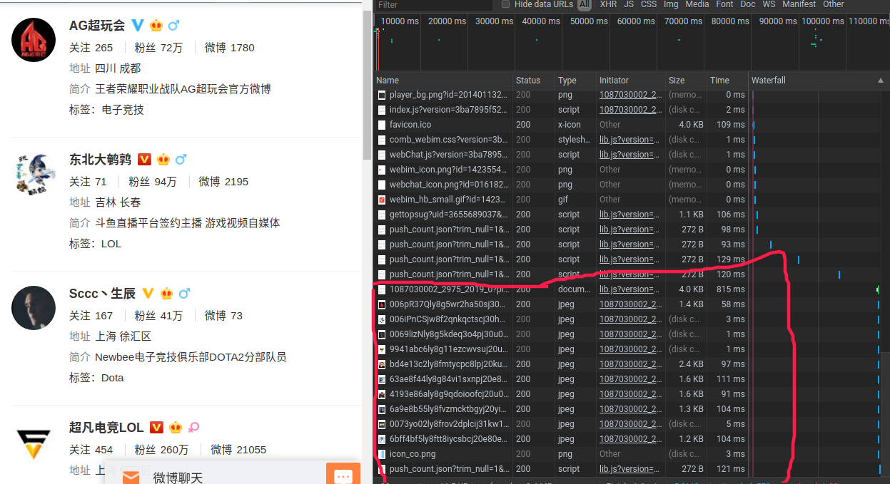This screenshot has height=484, width=890.
Task: Filter network requests by Manifest
Action: click(x=799, y=4)
